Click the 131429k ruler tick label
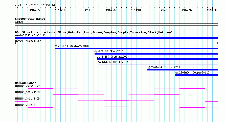Image resolution: width=225 pixels, height=122 pixels. click(x=85, y=10)
